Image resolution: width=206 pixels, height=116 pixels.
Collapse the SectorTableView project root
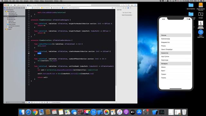tap(5, 10)
